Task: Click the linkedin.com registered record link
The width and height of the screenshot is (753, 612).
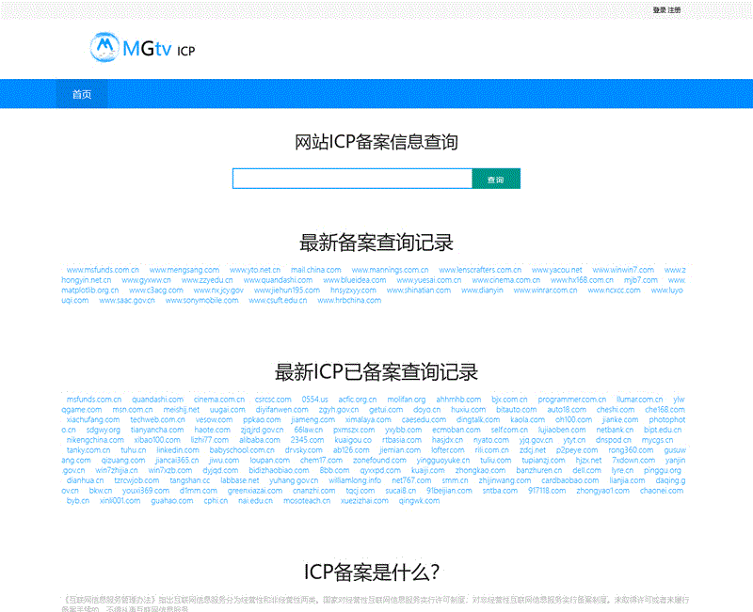Action: (x=177, y=450)
